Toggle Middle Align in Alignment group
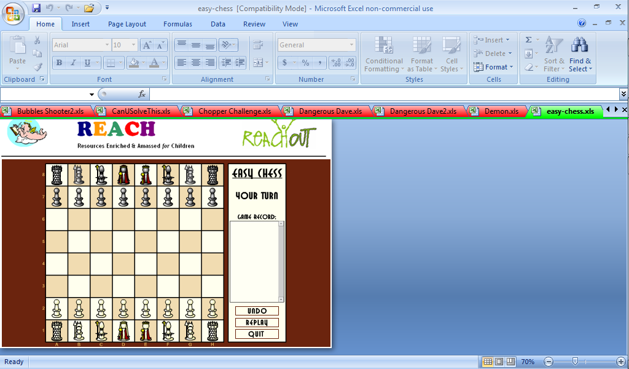The width and height of the screenshot is (629, 369). [x=196, y=45]
